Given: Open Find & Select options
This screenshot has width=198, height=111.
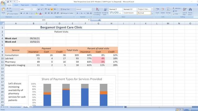Looking at the screenshot, I should point(190,11).
